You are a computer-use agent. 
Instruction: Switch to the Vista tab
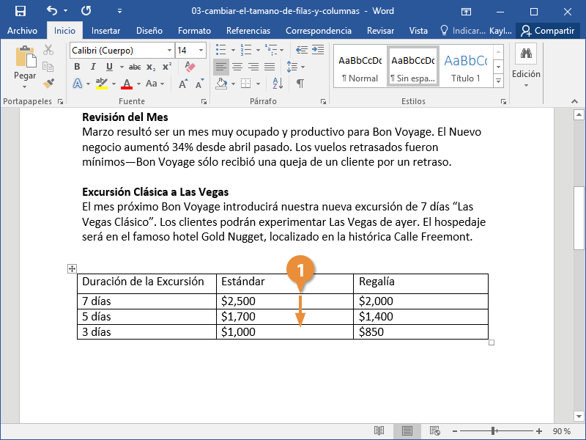click(418, 30)
